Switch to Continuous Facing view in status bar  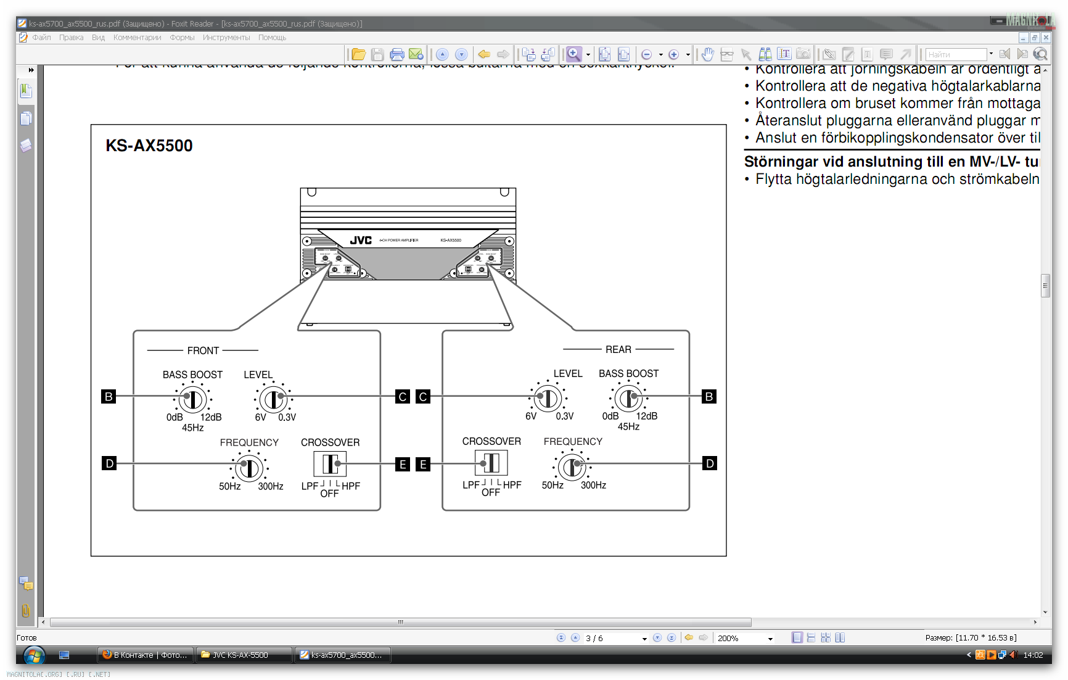click(826, 637)
